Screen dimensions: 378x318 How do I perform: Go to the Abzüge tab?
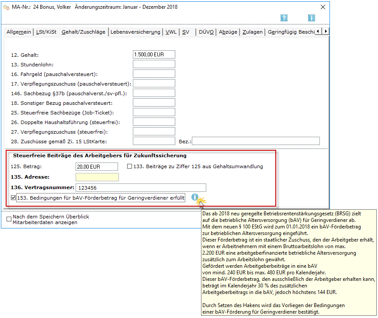[228, 32]
